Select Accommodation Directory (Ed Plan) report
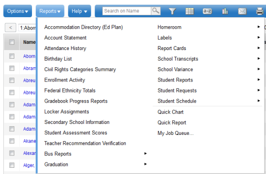 (x=84, y=27)
